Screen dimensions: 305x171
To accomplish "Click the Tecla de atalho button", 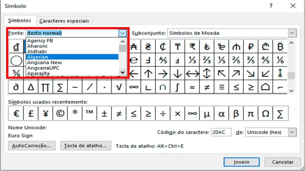I will [x=86, y=146].
